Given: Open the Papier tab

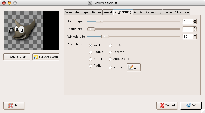Looking at the screenshot, I should (x=97, y=12).
